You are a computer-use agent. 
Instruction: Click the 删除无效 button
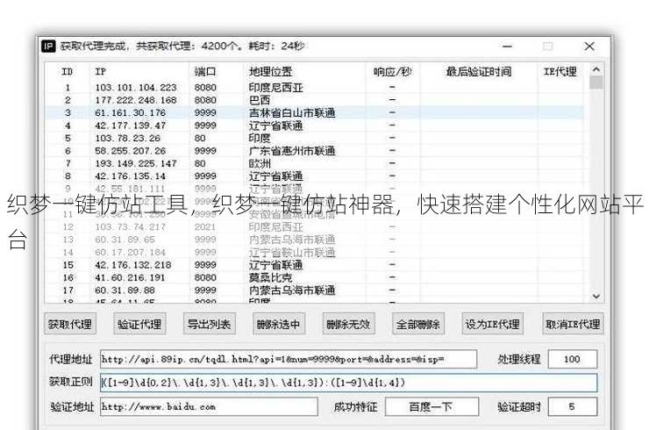pos(348,324)
